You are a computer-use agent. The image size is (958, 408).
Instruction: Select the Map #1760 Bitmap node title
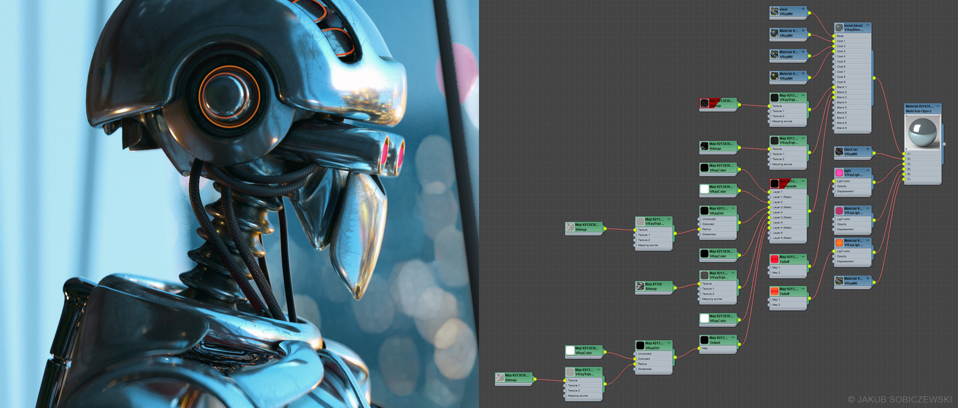click(653, 284)
